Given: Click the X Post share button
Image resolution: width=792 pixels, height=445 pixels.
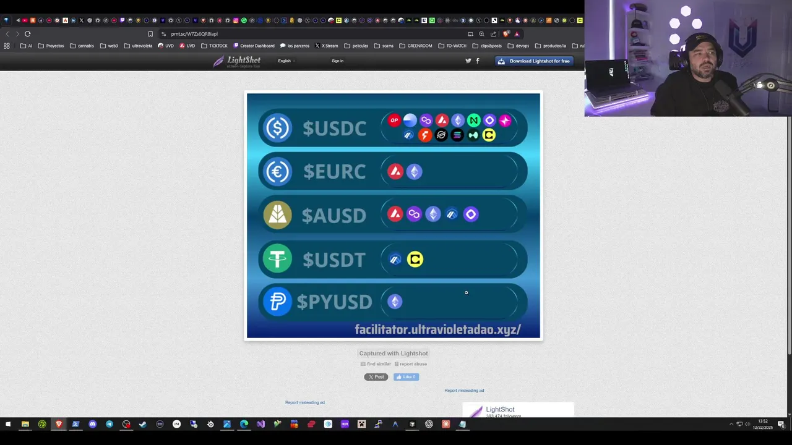Looking at the screenshot, I should pyautogui.click(x=376, y=377).
